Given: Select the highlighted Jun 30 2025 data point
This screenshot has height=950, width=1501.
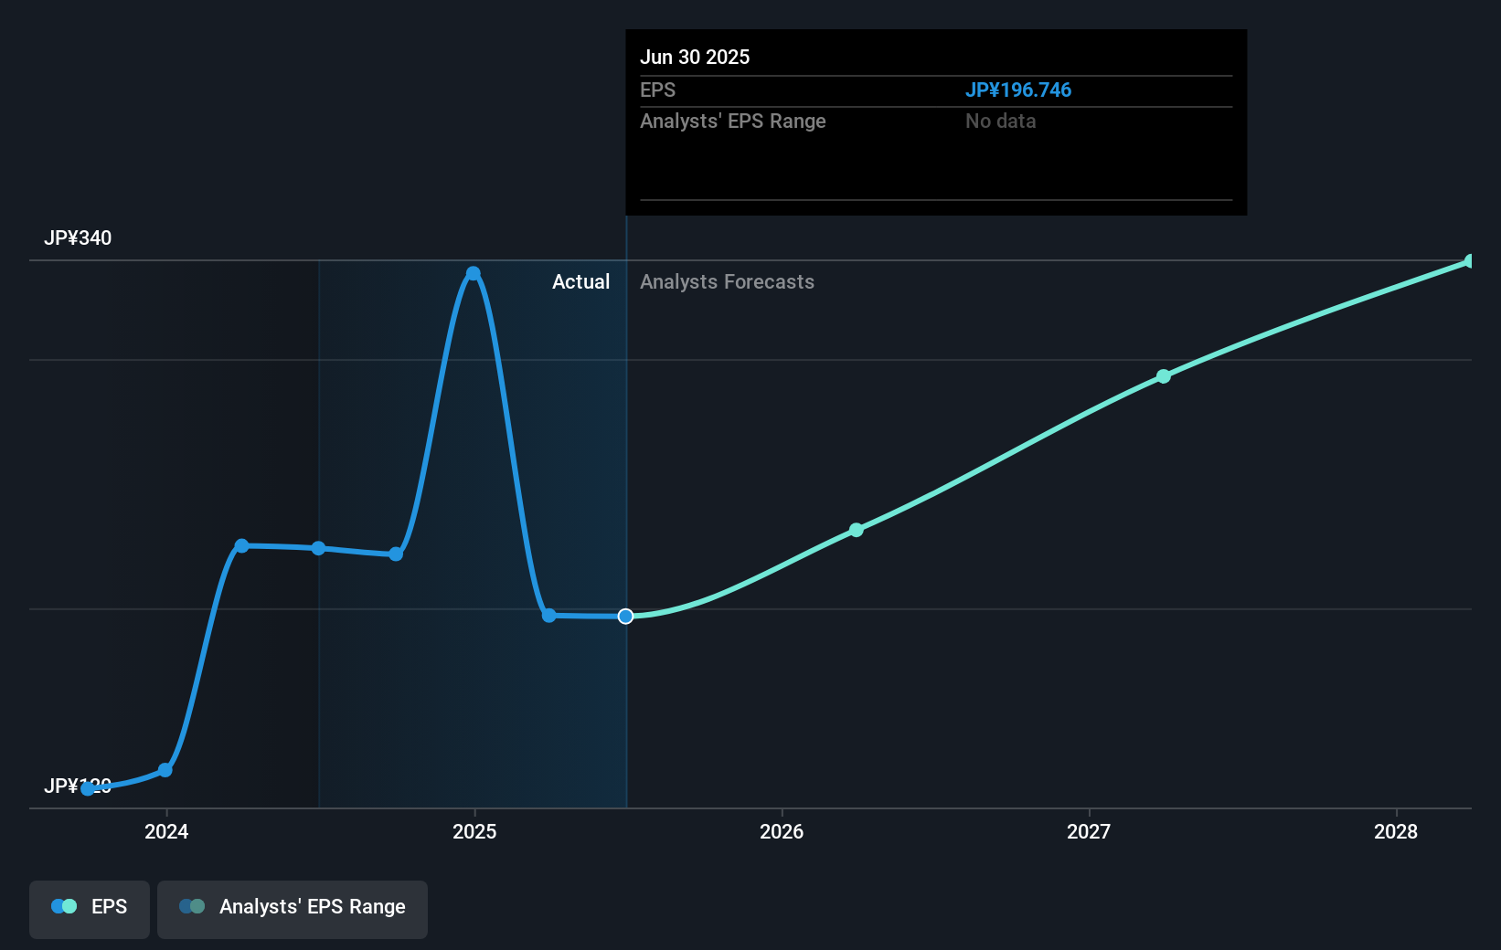Looking at the screenshot, I should (625, 617).
